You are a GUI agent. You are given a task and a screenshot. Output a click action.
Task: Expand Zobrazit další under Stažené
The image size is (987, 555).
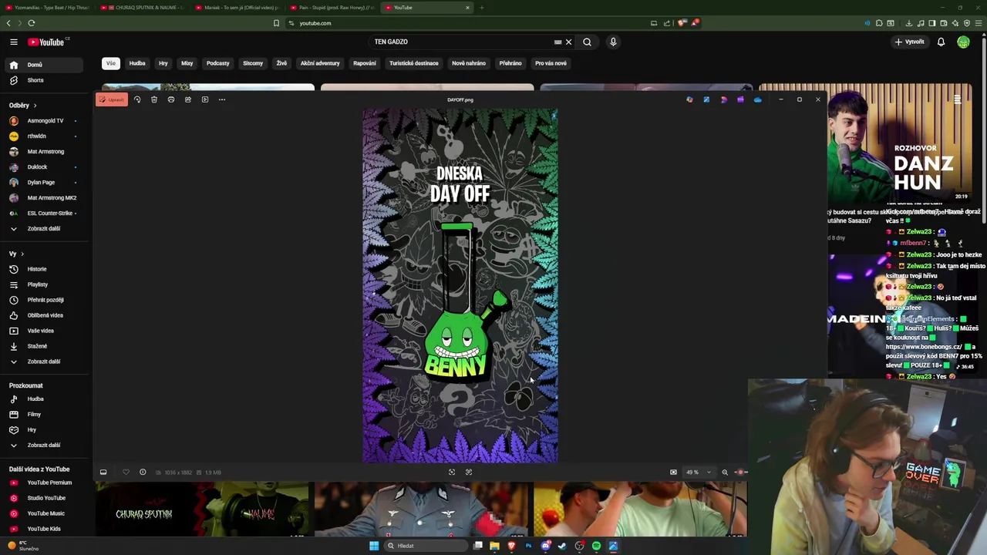(x=42, y=362)
